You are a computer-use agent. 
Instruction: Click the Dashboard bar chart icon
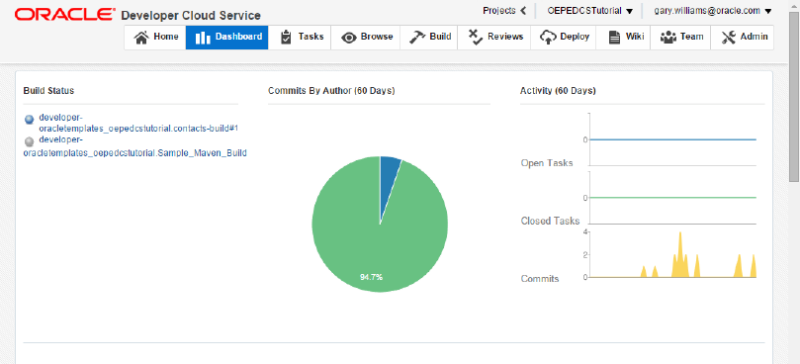click(x=203, y=38)
